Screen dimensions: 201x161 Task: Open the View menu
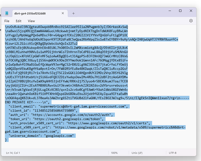click(x=31, y=21)
